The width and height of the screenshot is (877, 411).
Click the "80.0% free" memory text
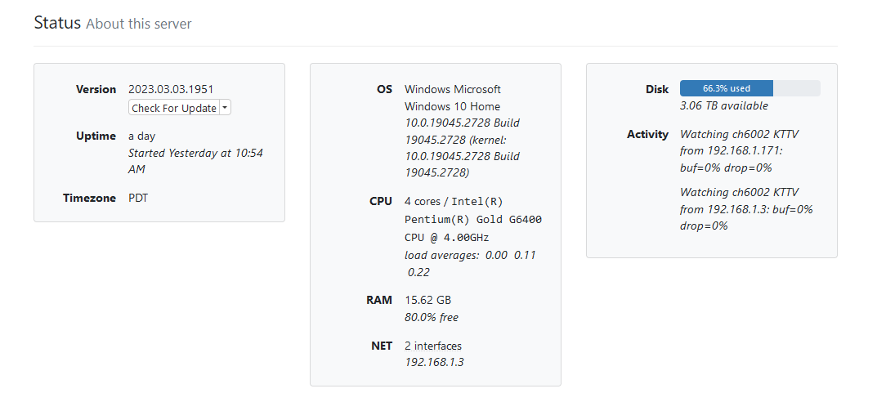pyautogui.click(x=432, y=317)
